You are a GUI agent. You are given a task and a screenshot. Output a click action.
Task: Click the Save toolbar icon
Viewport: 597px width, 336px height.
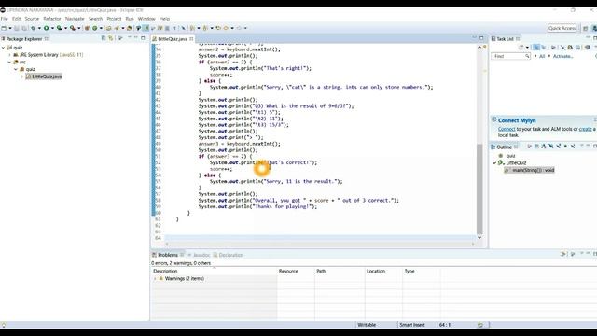(x=17, y=28)
